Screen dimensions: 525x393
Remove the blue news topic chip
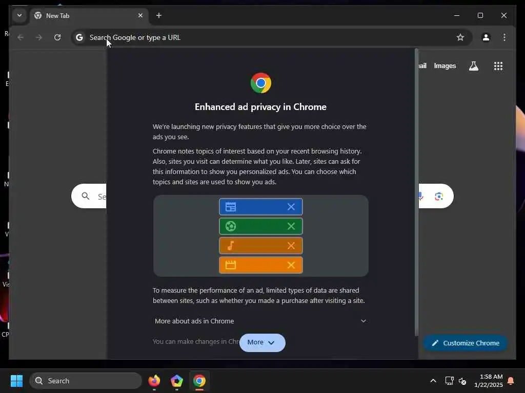pyautogui.click(x=291, y=207)
